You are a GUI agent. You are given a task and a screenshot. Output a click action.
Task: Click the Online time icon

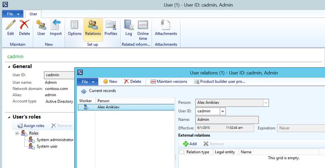[x=143, y=25]
